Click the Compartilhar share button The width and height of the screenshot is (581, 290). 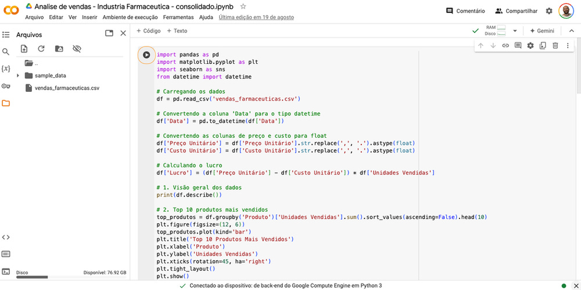(516, 11)
